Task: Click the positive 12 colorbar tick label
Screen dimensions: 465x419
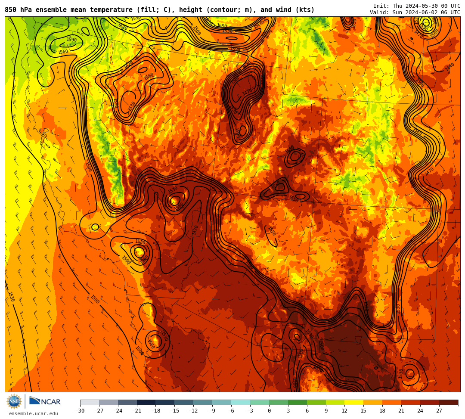Action: [344, 411]
